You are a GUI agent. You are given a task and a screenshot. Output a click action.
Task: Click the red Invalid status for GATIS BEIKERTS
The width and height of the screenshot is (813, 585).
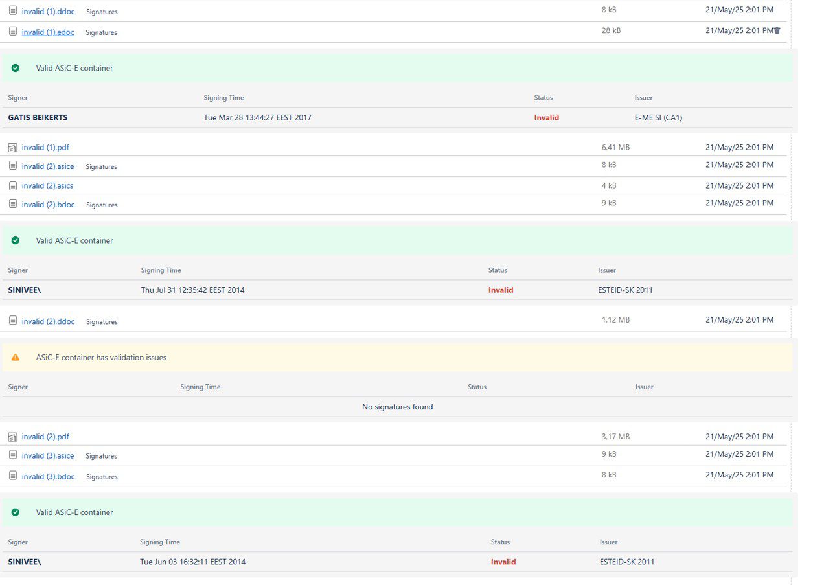[x=546, y=118]
